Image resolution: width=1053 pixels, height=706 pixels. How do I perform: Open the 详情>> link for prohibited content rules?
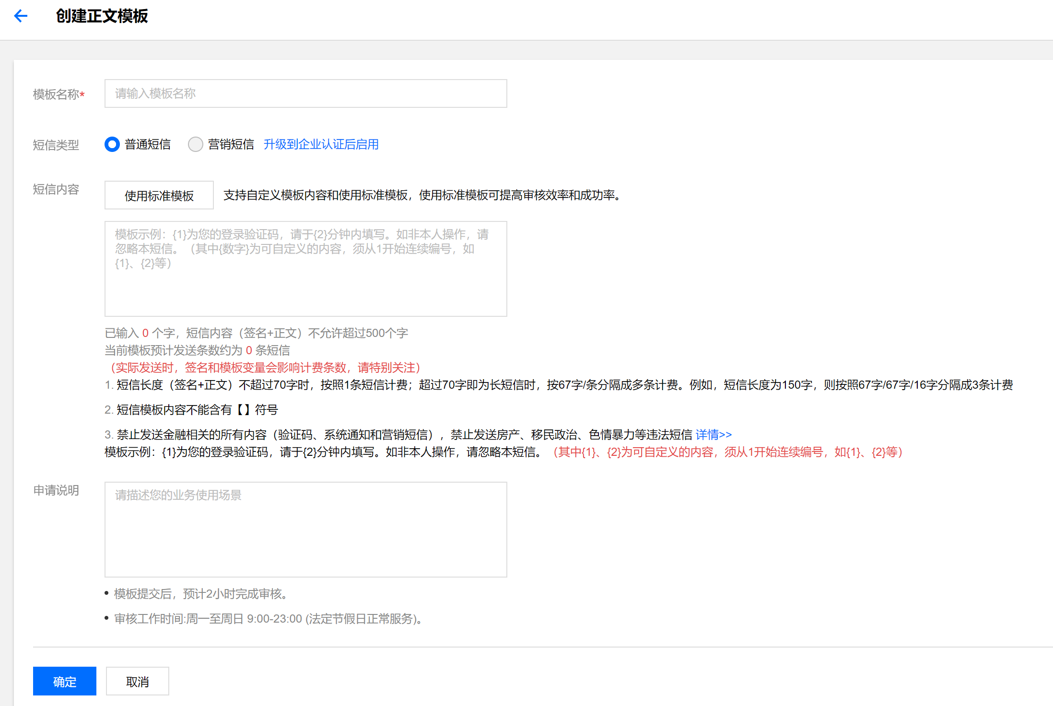tap(713, 434)
